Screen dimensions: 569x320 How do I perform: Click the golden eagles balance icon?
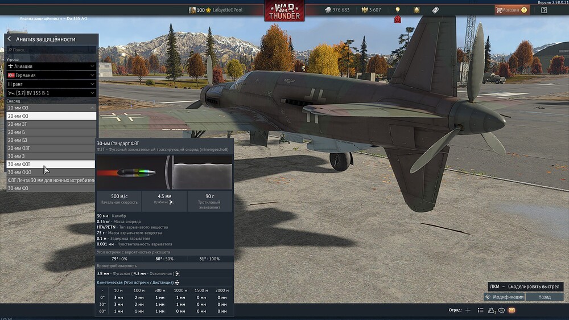coord(365,10)
